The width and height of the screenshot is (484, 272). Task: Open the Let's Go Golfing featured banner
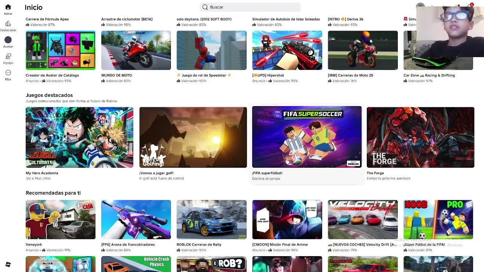coord(193,138)
